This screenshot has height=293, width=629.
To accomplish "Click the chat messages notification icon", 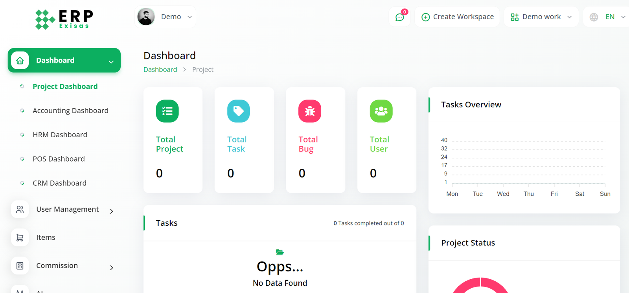I will click(399, 17).
